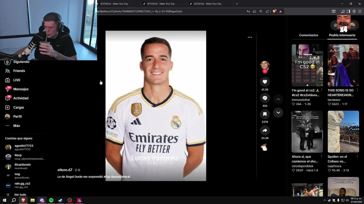The height and width of the screenshot is (204, 364).
Task: Open options for 'THIS SONG IS SO' video
Action: tap(357, 90)
